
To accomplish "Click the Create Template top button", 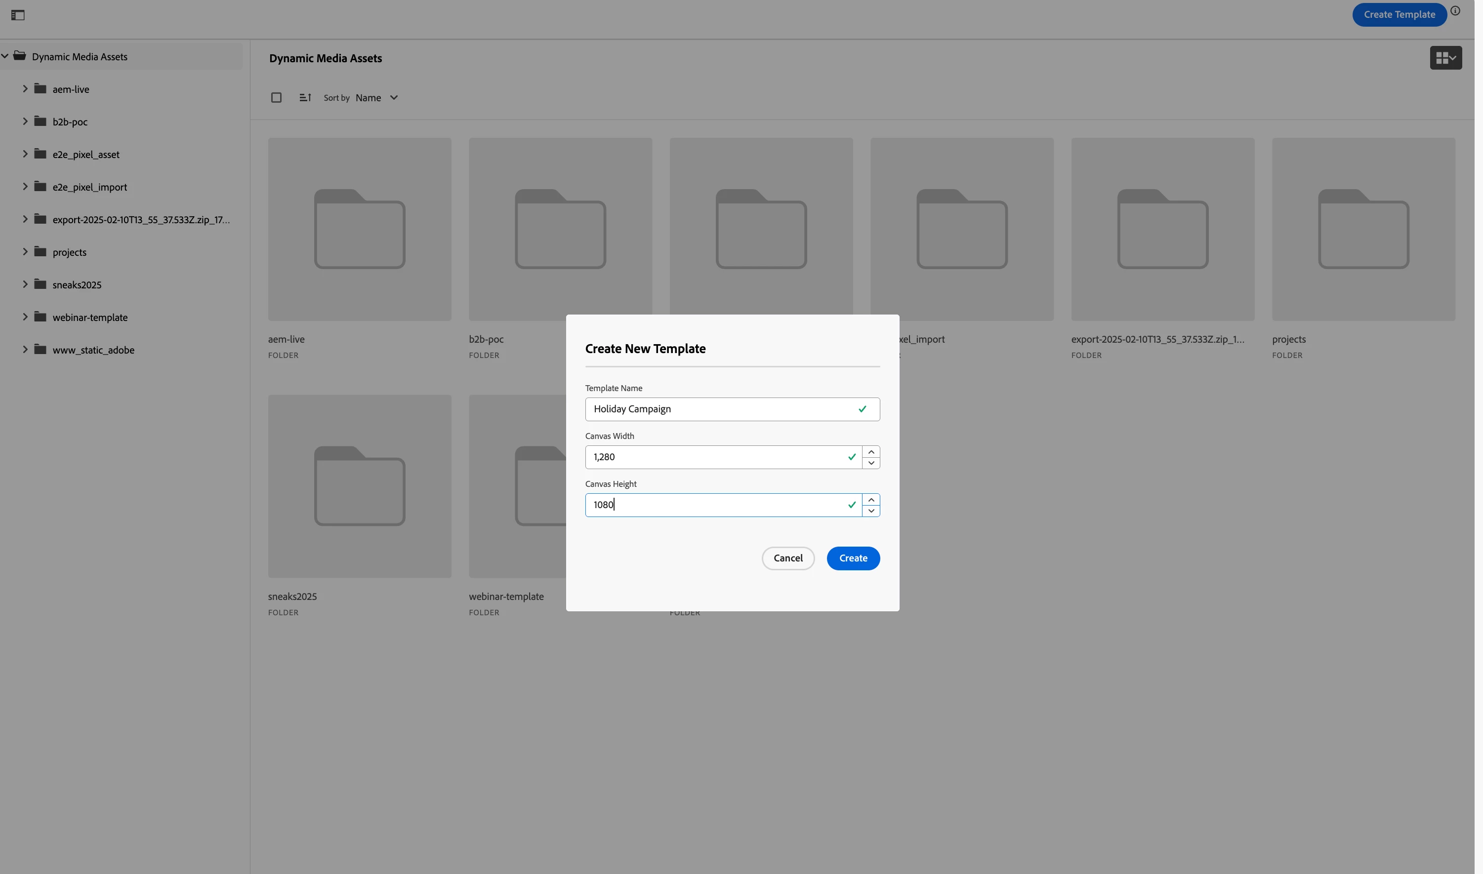I will coord(1406,15).
